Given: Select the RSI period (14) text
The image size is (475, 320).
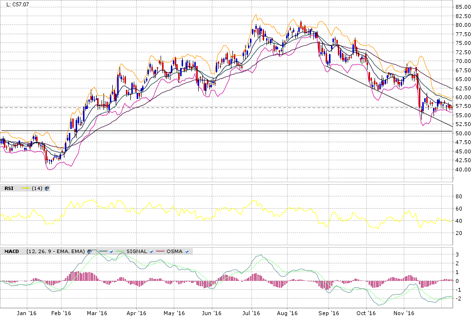Looking at the screenshot, I should [x=37, y=188].
